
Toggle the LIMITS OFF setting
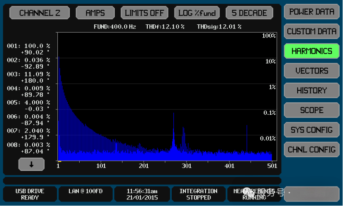coord(144,13)
